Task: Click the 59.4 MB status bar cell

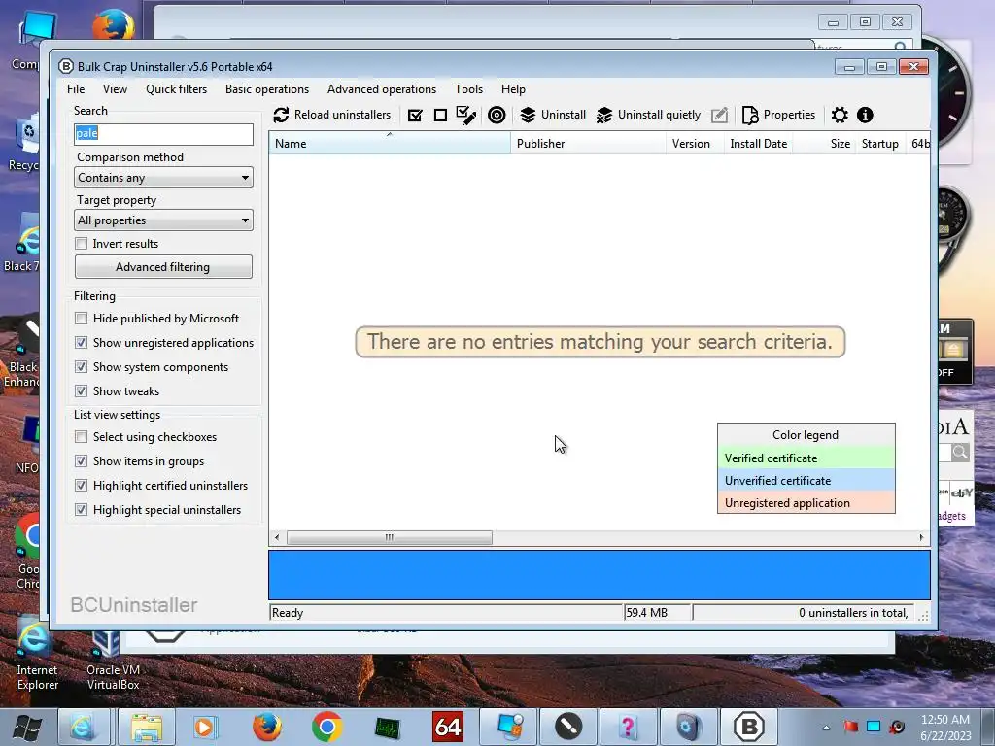Action: click(x=658, y=613)
